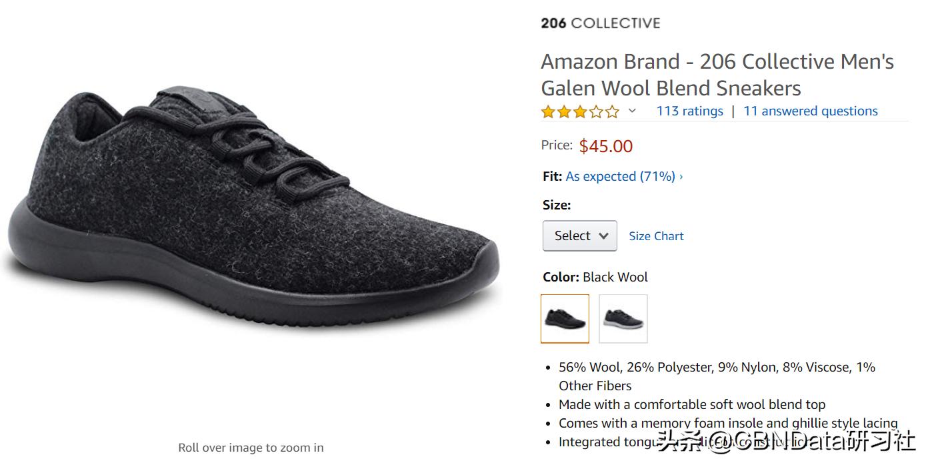View the 11 answered questions
This screenshot has height=467, width=930.
pyautogui.click(x=810, y=111)
